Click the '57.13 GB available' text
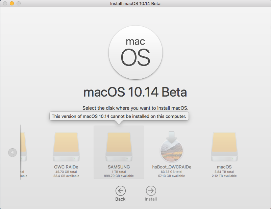Viewport: 271px width, 209px height. pos(172,176)
